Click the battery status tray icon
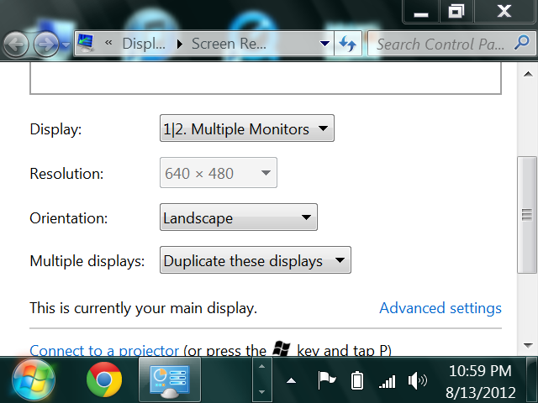 [356, 380]
